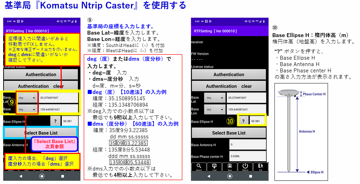Screen dimensions: 360x184
Task: Click longitude example 135.1348706894
Action: (x=128, y=105)
